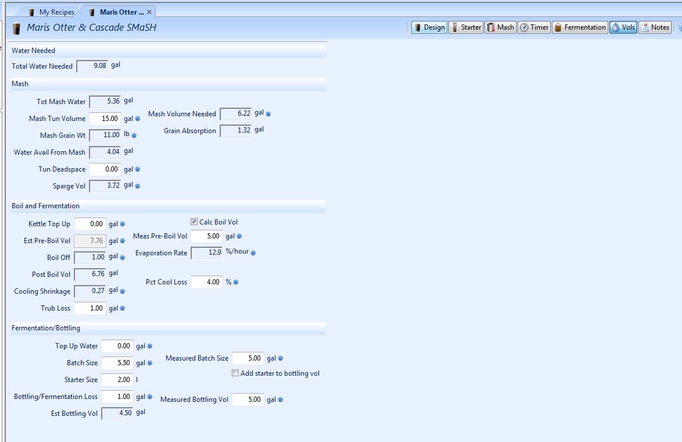Click the blue info dot next to Trub Loss

pos(123,308)
